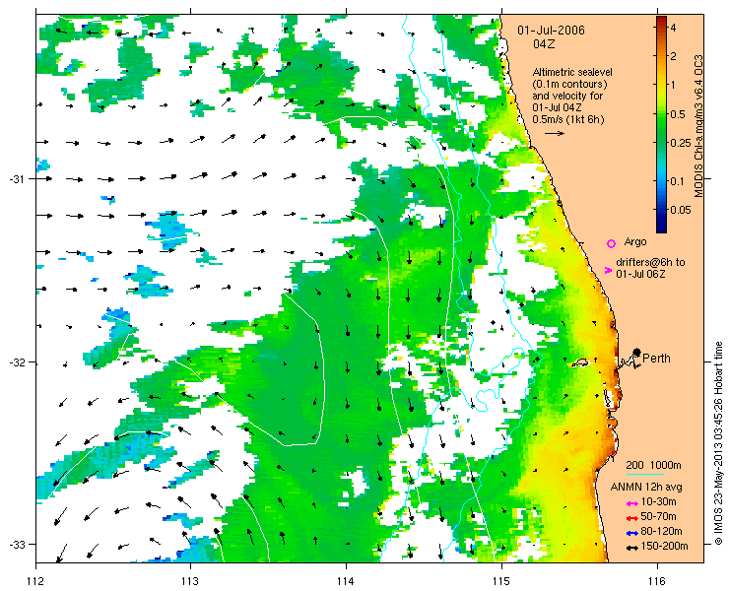Click the blue 80-120m ANMN arrow symbol
The height and width of the screenshot is (591, 729).
pyautogui.click(x=631, y=533)
